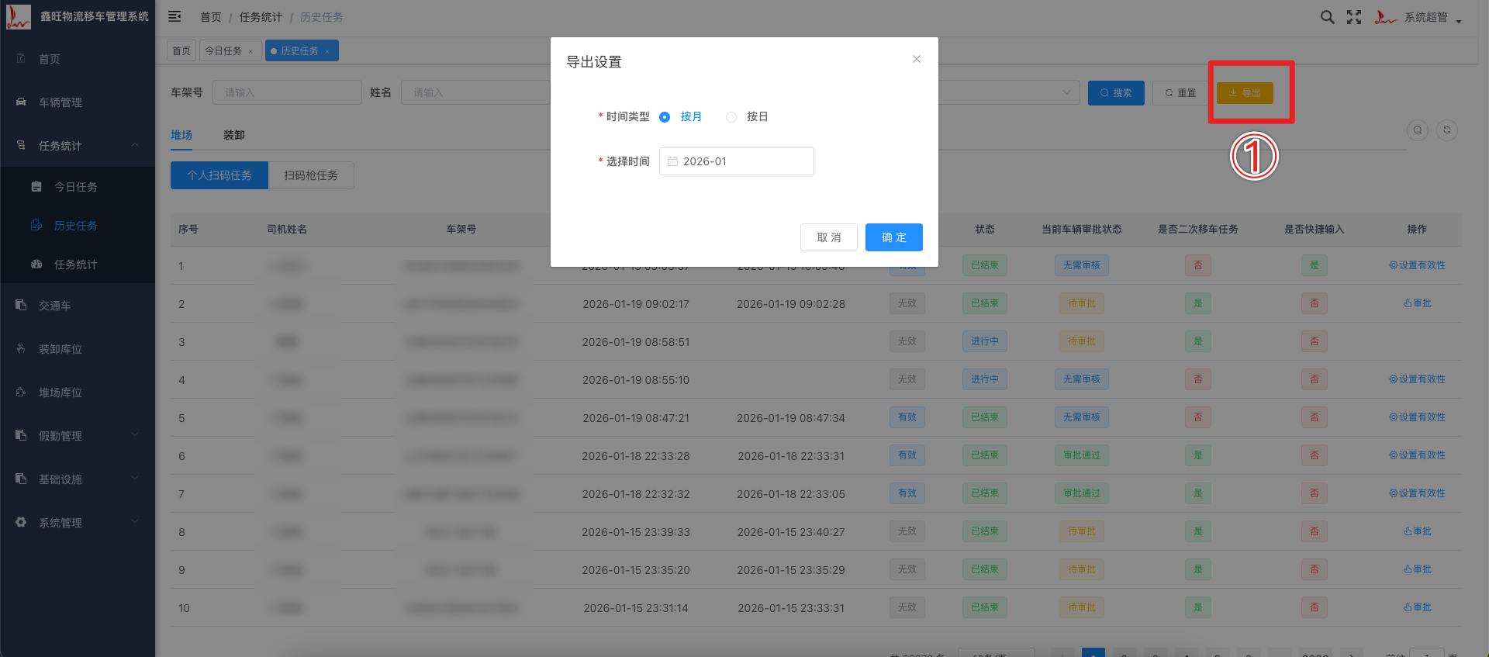This screenshot has width=1489, height=657.
Task: Click 审批 link in row 9
Action: (x=1417, y=569)
